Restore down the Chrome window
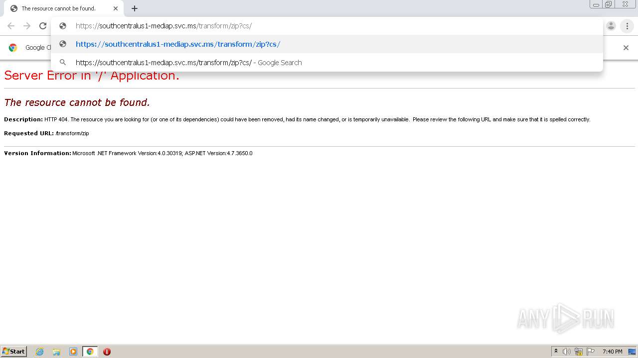The height and width of the screenshot is (358, 638). click(x=609, y=4)
